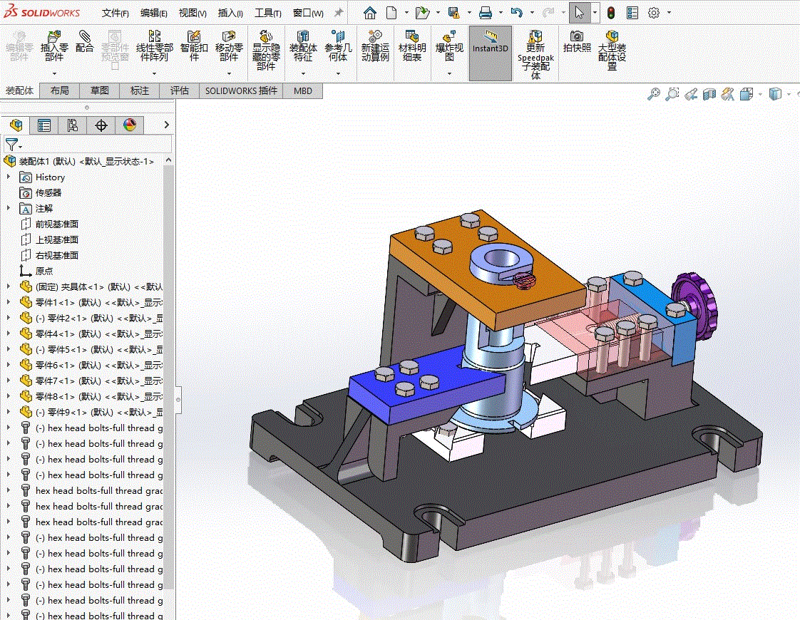
Task: Expand the (固定) 夹具体<1> component
Action: [x=8, y=286]
